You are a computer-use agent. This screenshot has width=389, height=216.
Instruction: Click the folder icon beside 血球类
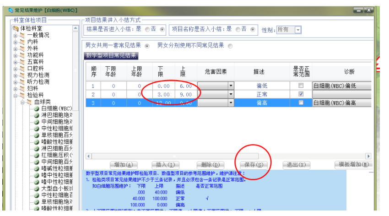[29, 102]
